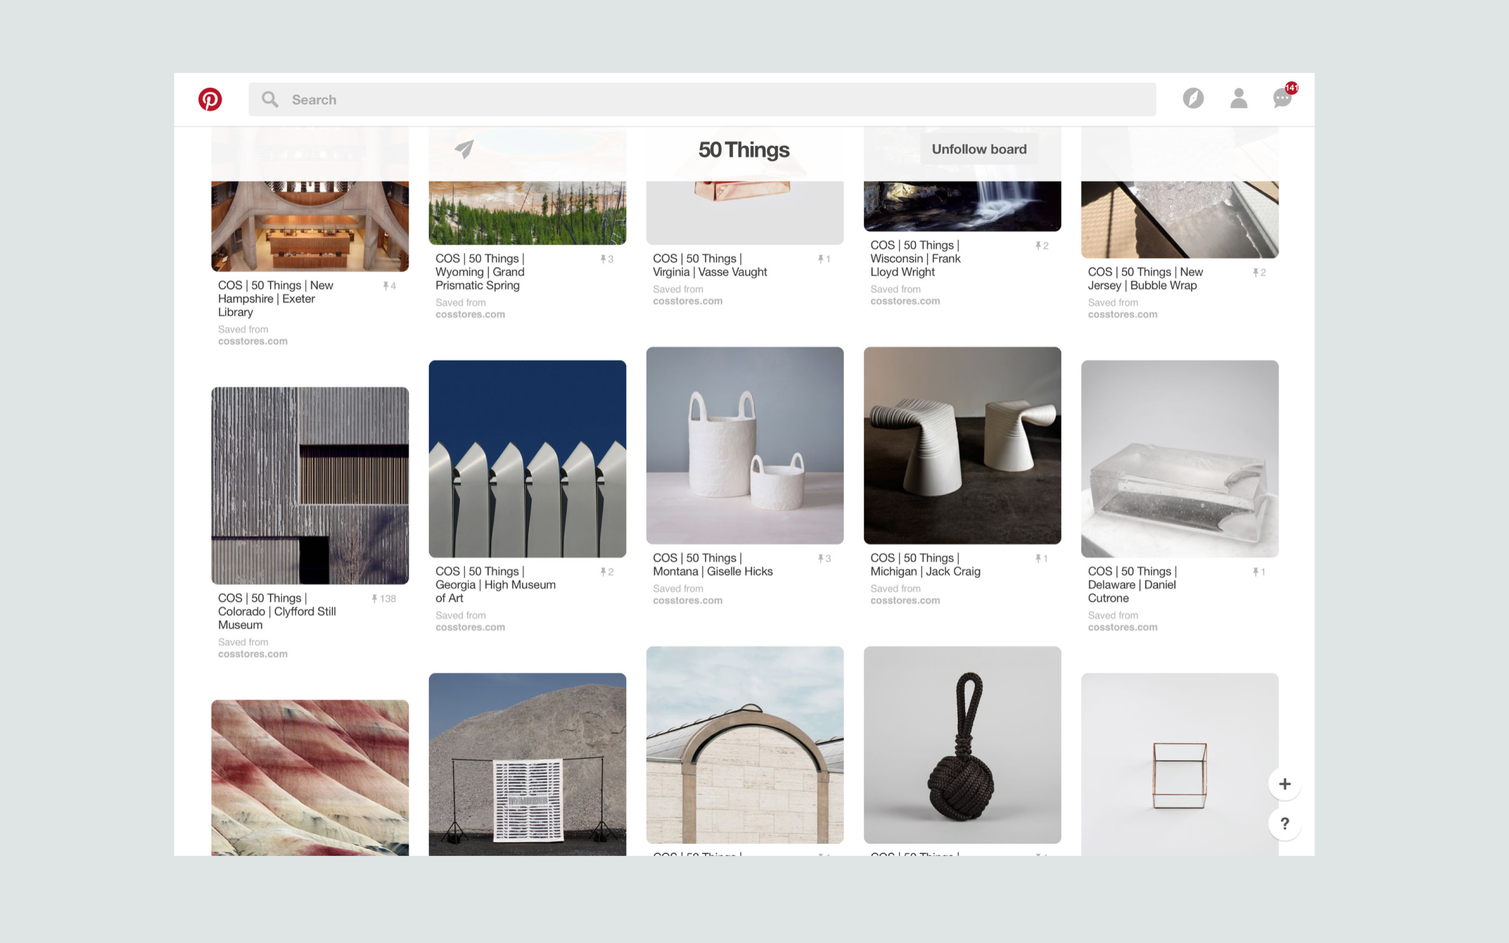Click cosstores.com under Montana pin

point(688,600)
